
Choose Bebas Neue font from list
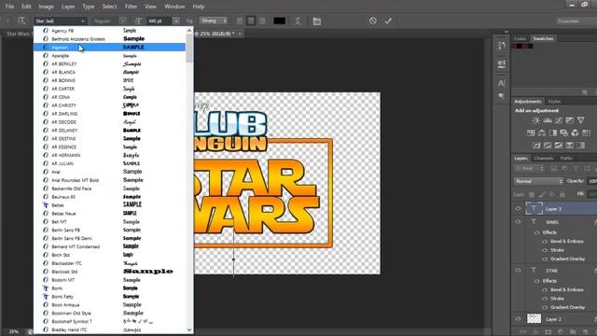click(x=109, y=214)
